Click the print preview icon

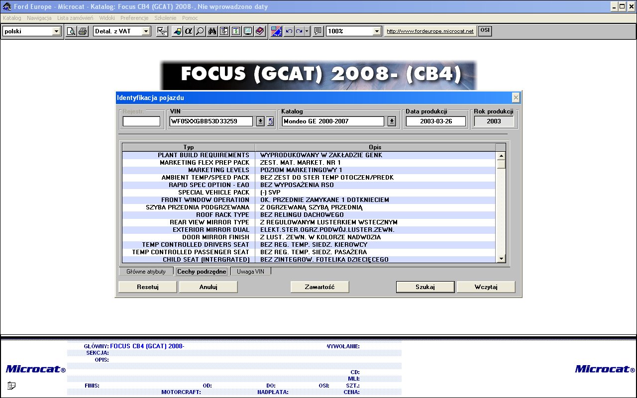point(71,31)
